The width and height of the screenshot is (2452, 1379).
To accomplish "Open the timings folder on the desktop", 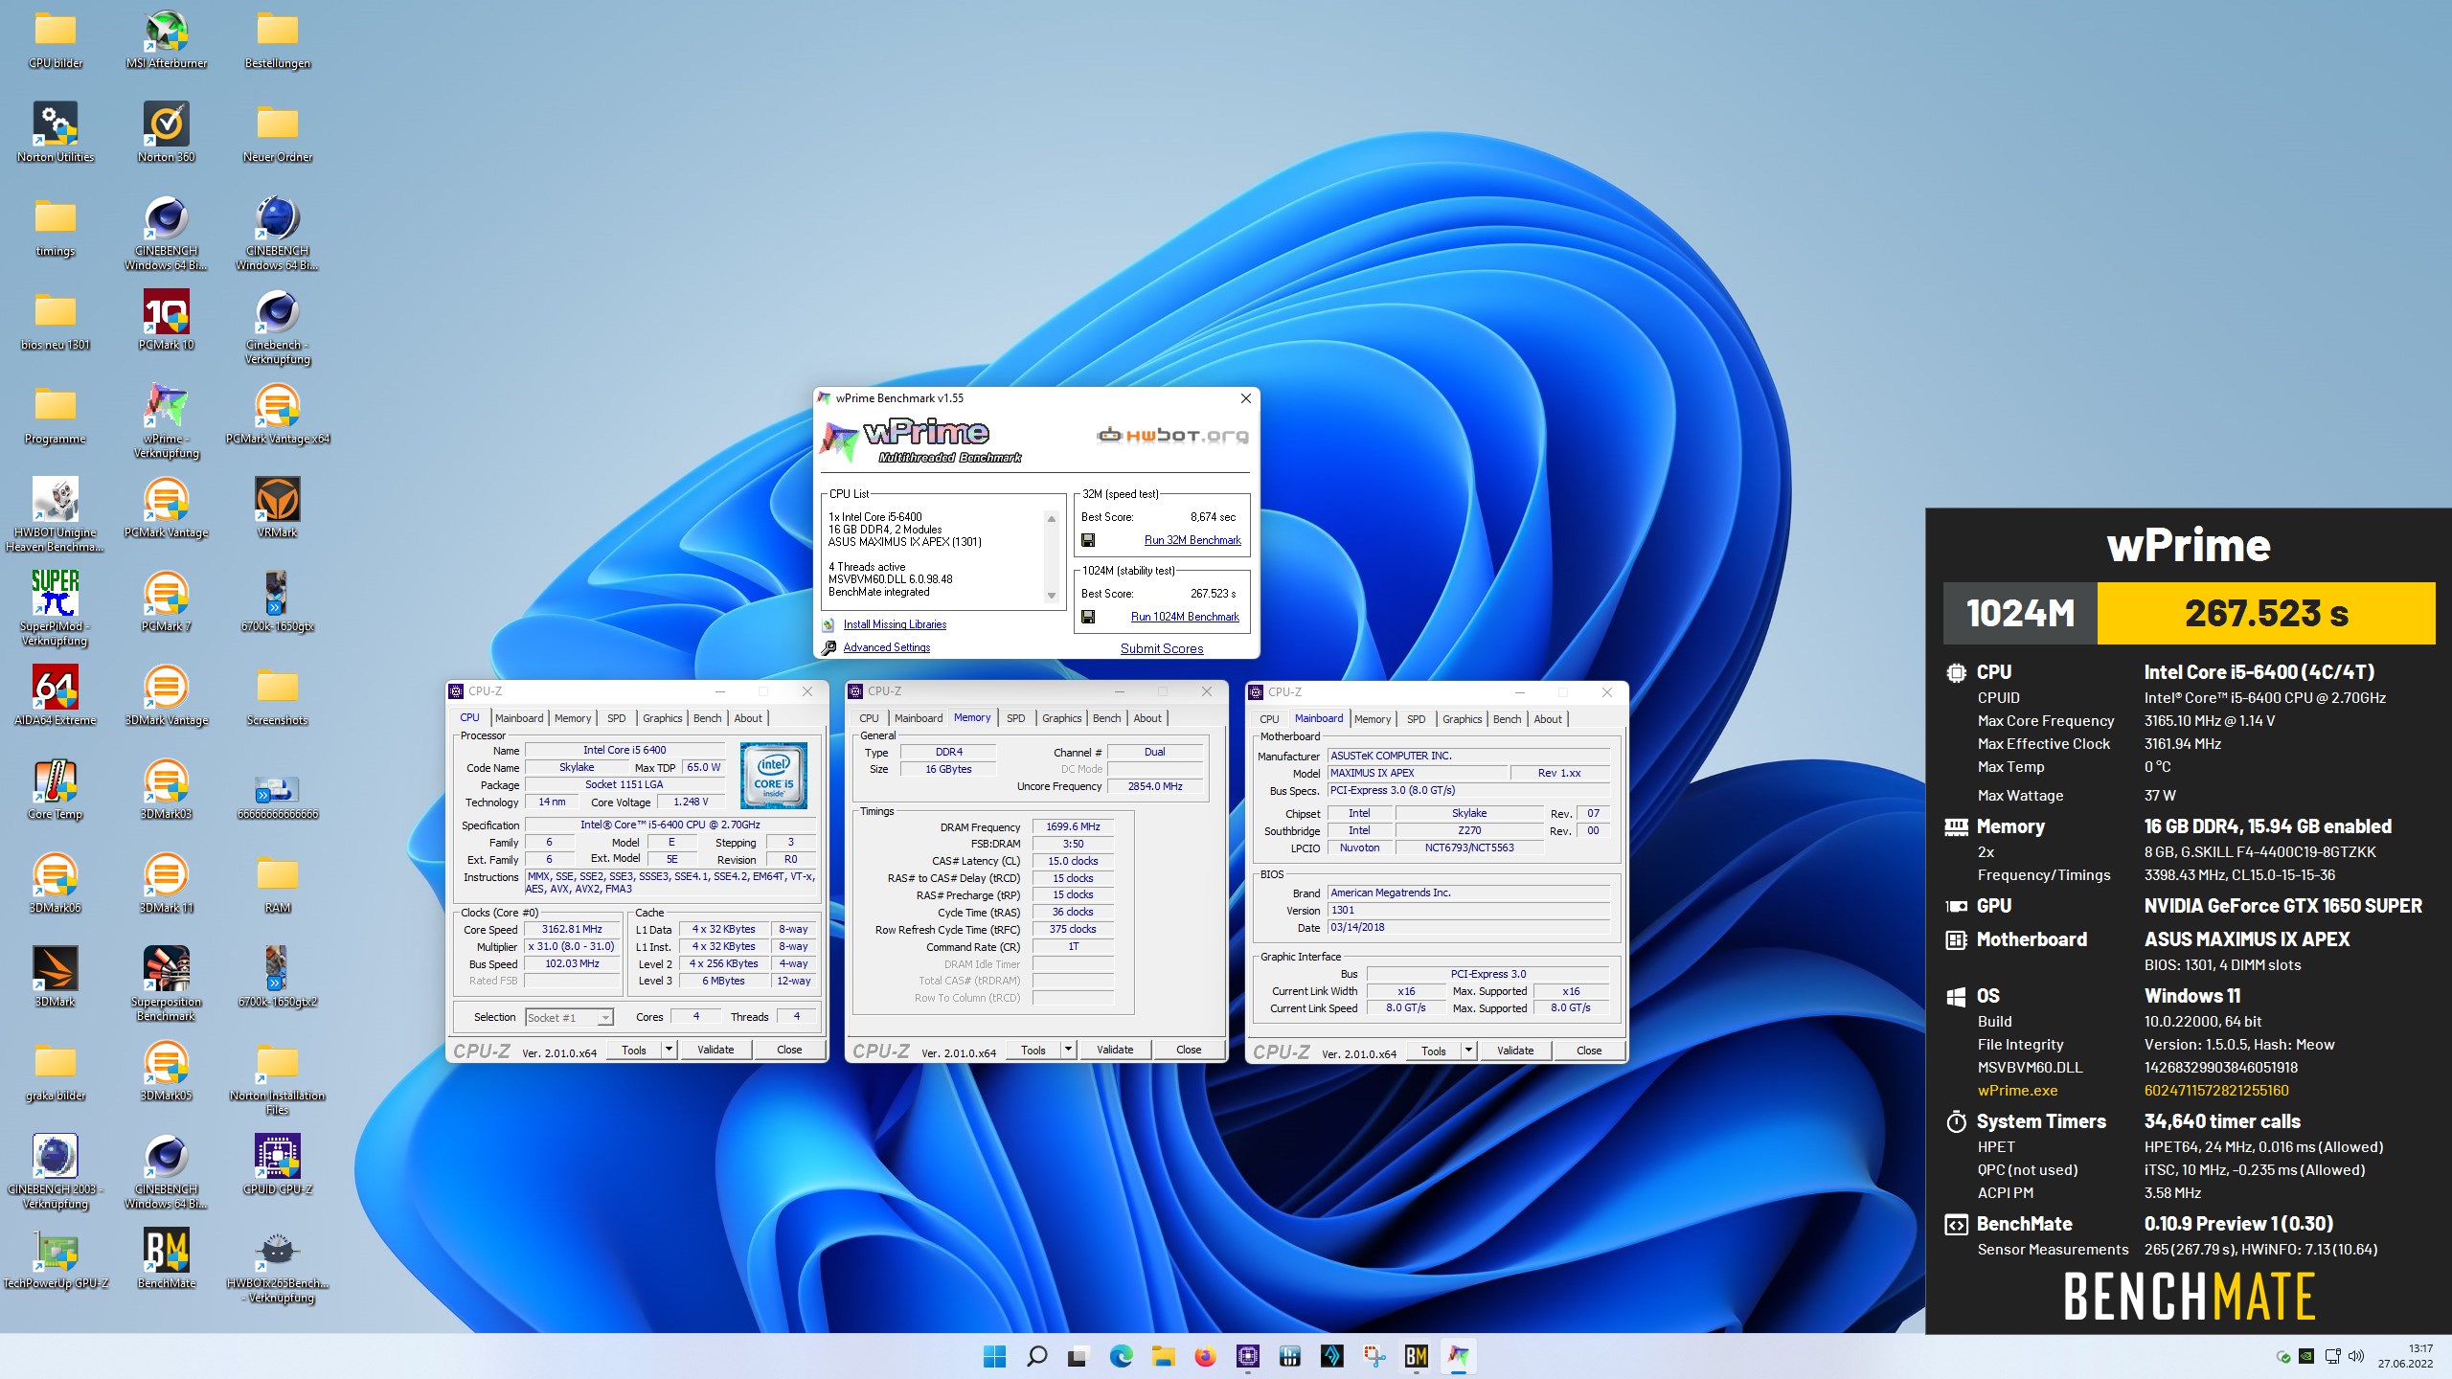I will click(56, 228).
